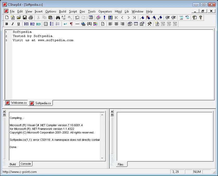Viewport: 218px width, 176px height.
Task: Toggle Underline formatting
Action: point(18,24)
